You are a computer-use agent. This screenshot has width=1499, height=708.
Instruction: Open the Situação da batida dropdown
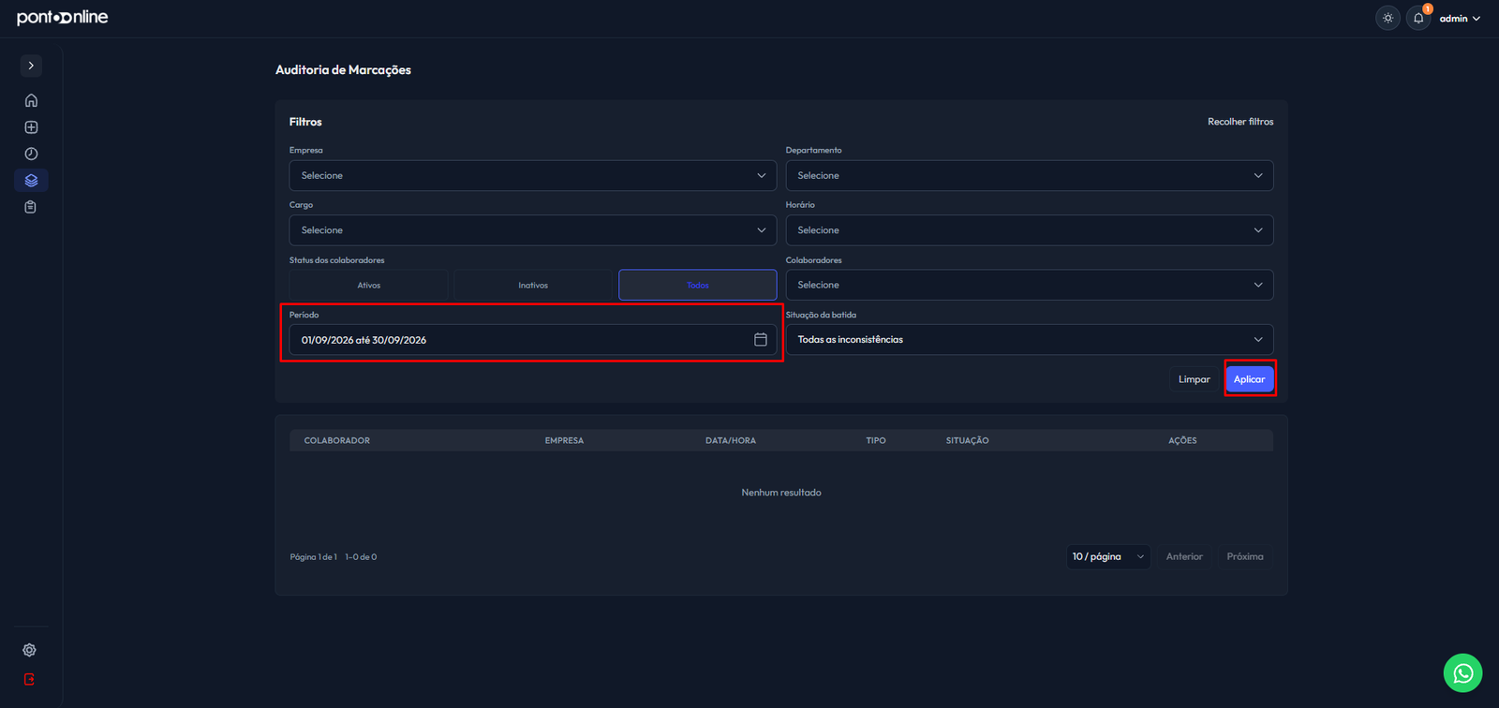(x=1030, y=340)
